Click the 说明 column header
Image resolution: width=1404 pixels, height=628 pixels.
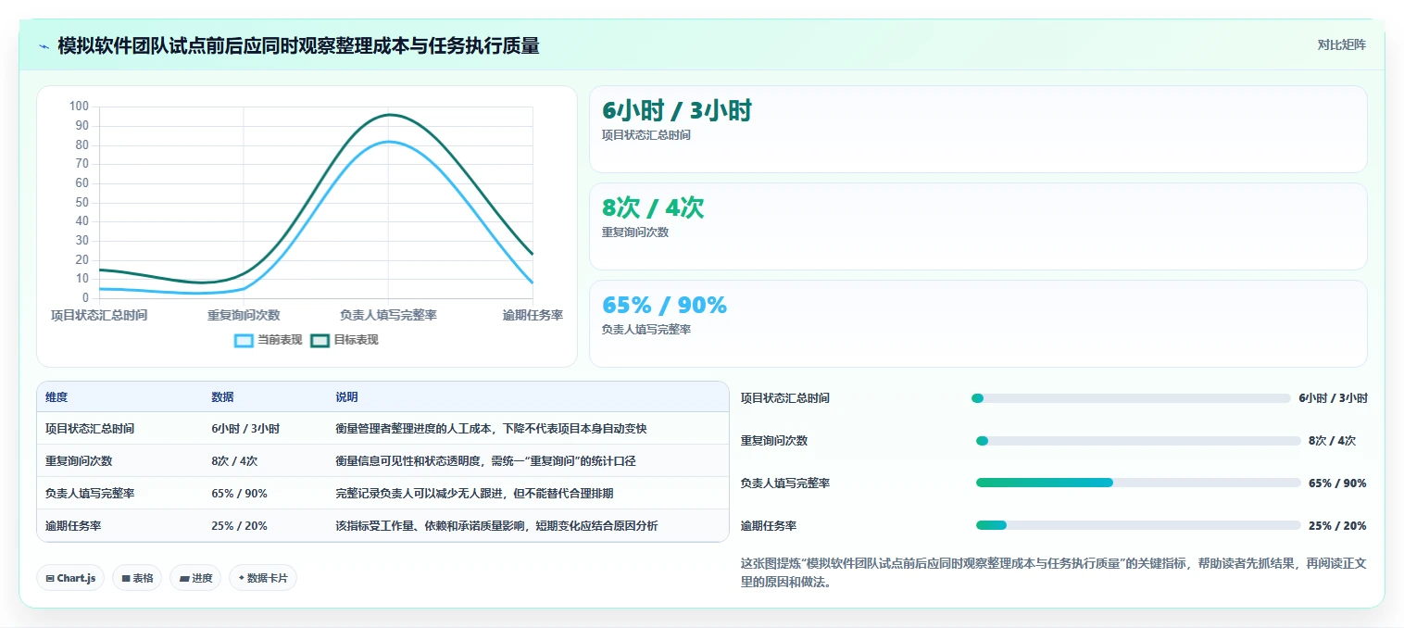tap(346, 397)
